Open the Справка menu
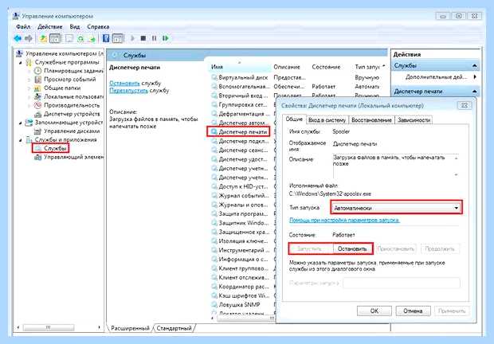 [98, 27]
